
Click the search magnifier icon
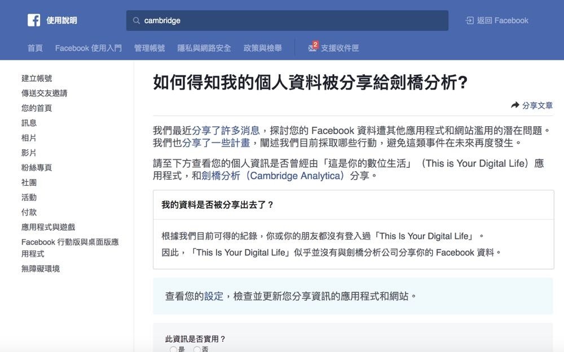136,21
